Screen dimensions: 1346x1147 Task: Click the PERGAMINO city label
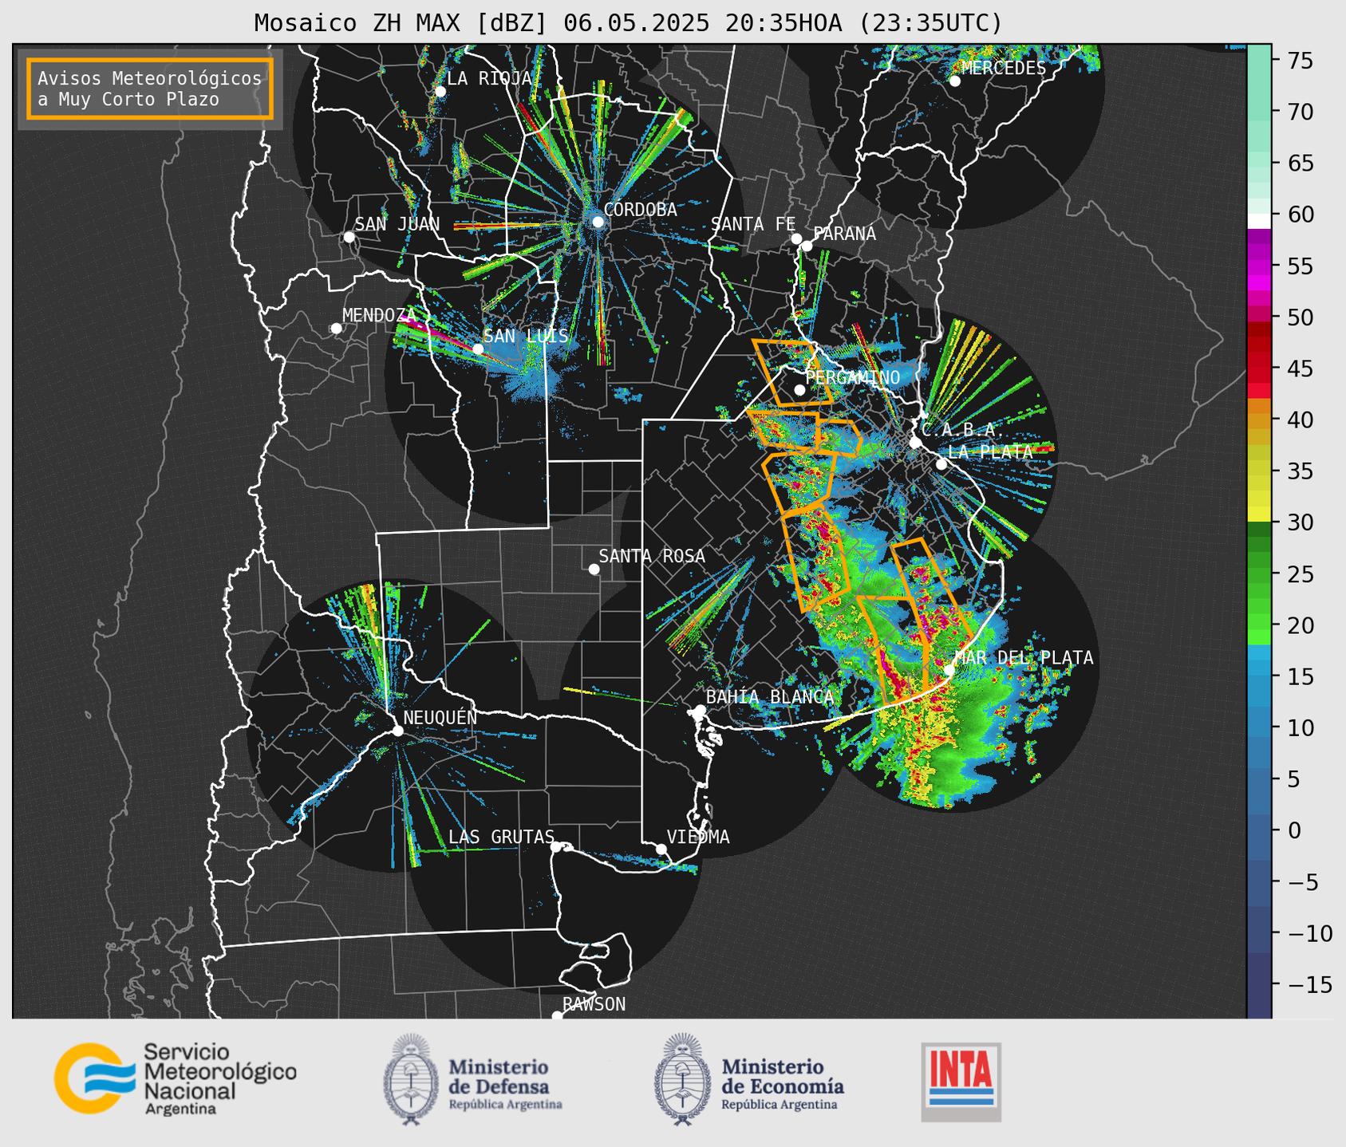853,377
